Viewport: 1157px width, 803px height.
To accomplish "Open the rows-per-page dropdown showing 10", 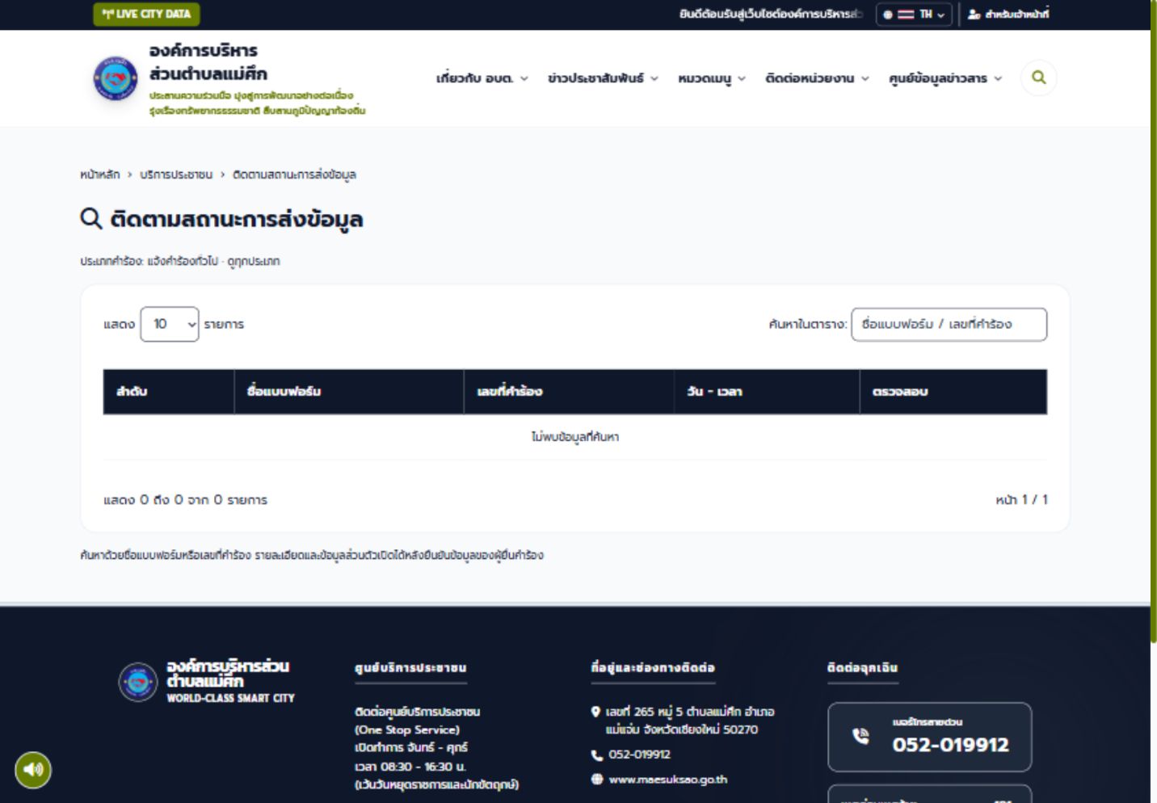I will point(170,324).
